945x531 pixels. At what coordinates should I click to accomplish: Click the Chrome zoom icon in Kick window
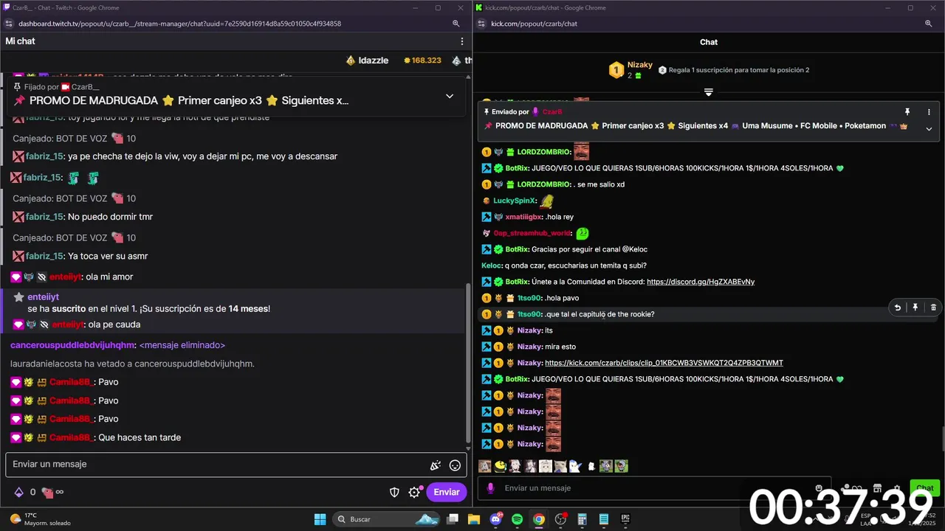tap(929, 24)
